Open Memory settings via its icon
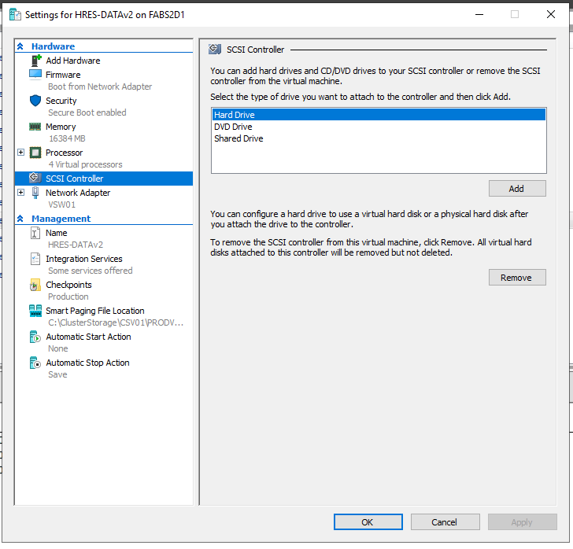573x549 pixels. pyautogui.click(x=35, y=127)
